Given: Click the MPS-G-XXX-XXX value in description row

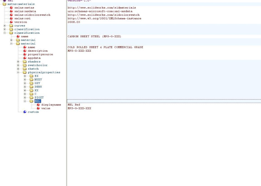Looking at the screenshot, I should [x=79, y=51].
